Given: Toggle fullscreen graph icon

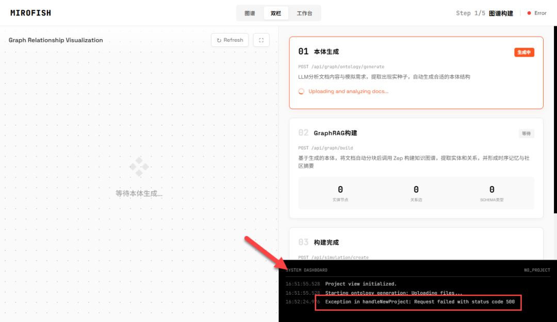Looking at the screenshot, I should click(261, 40).
